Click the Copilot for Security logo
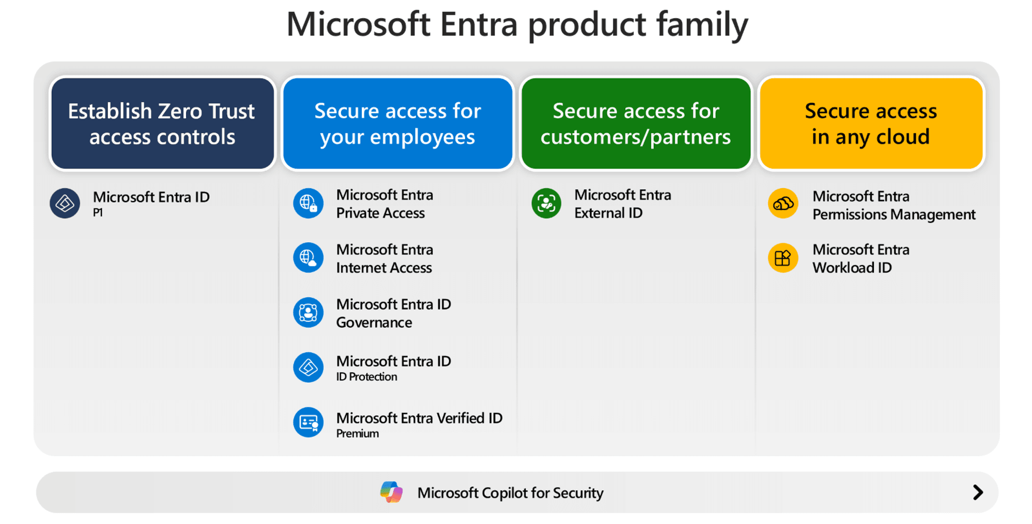The image size is (1032, 524). coord(391,492)
